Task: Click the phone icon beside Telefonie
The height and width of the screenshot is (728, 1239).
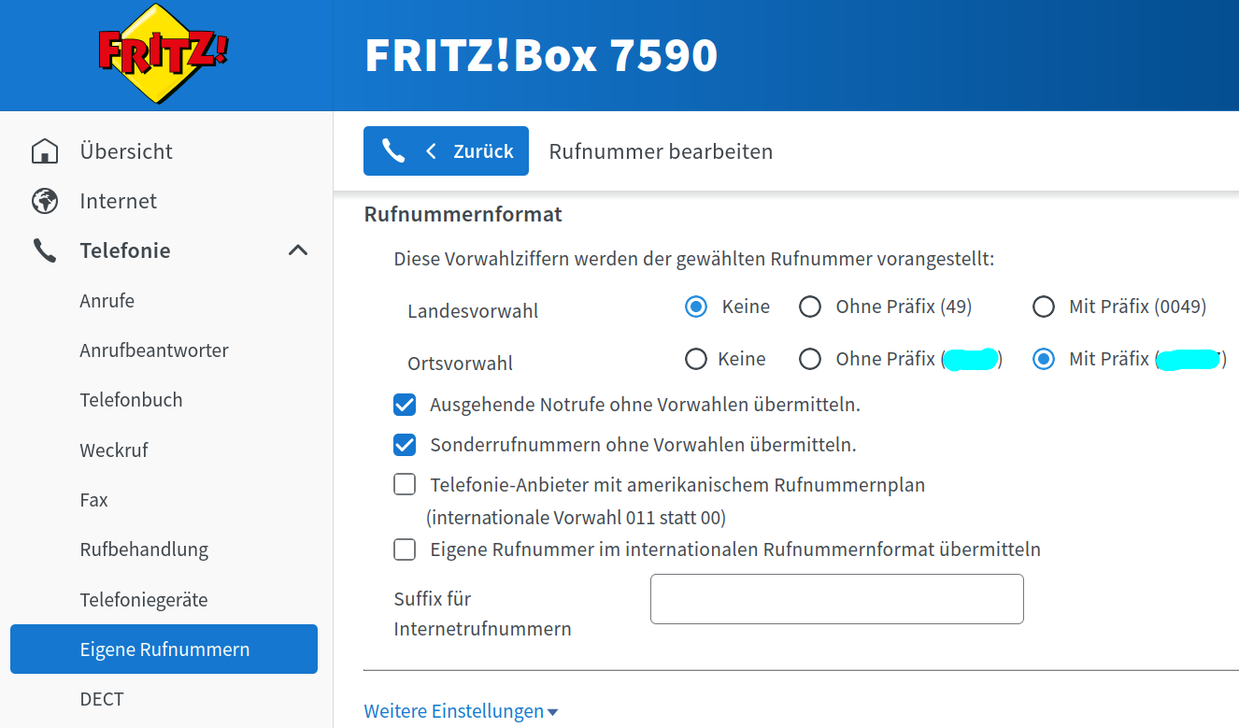Action: pos(44,250)
